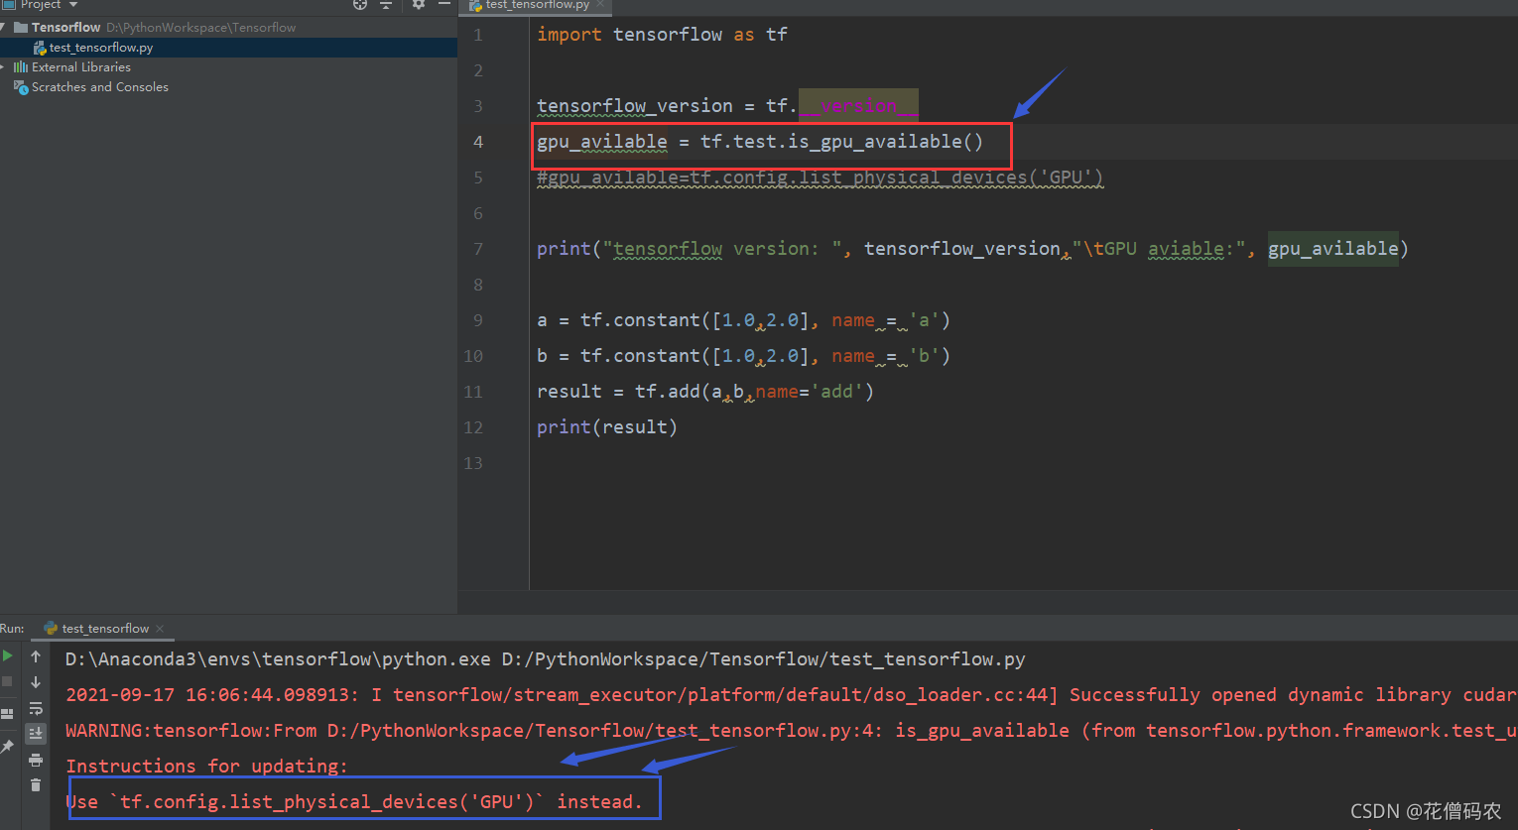This screenshot has width=1518, height=830.
Task: Jump up the stack trace arrow
Action: pyautogui.click(x=36, y=656)
